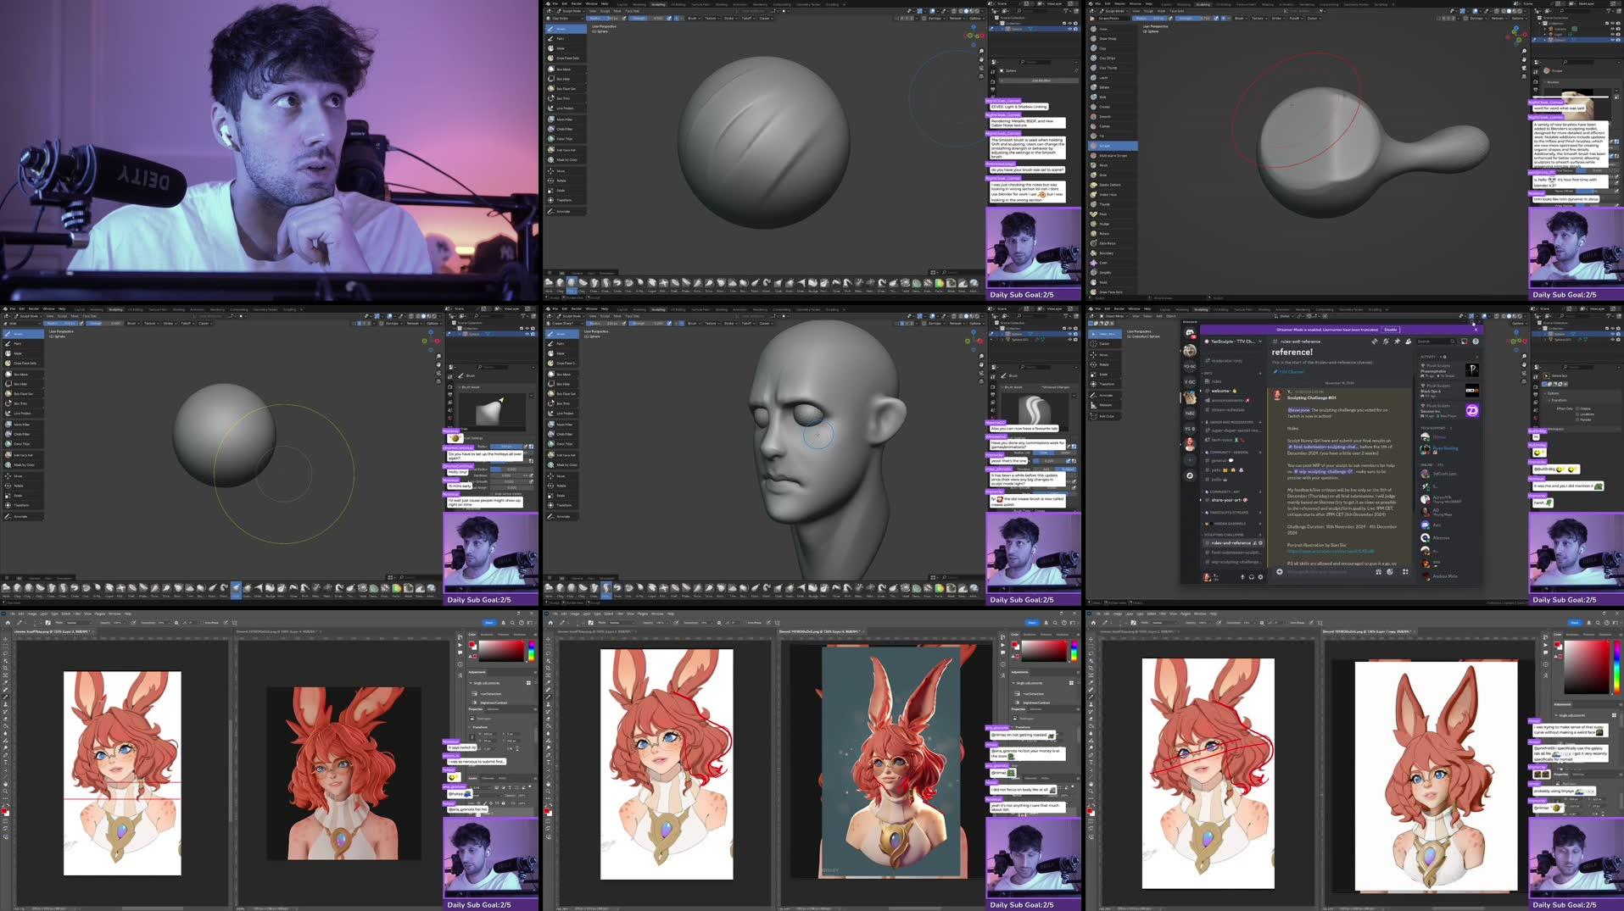
Task: Select Photoshop Type tool in black-background bunny frame
Action: pyautogui.click(x=5, y=762)
